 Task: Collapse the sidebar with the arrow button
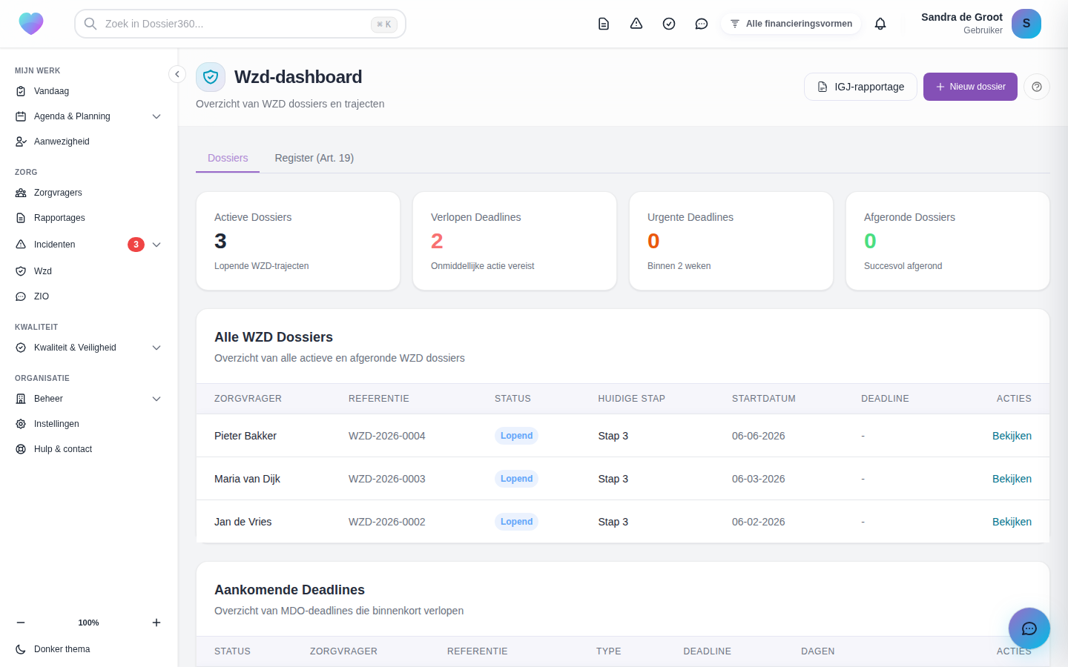click(177, 74)
